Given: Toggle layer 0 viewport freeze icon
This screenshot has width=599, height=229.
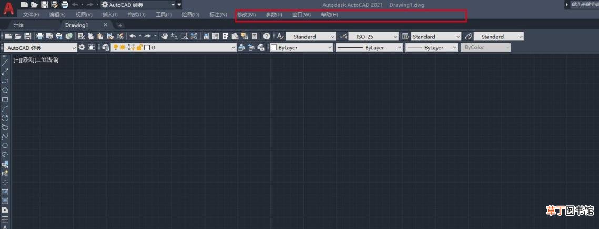Looking at the screenshot, I should [131, 47].
